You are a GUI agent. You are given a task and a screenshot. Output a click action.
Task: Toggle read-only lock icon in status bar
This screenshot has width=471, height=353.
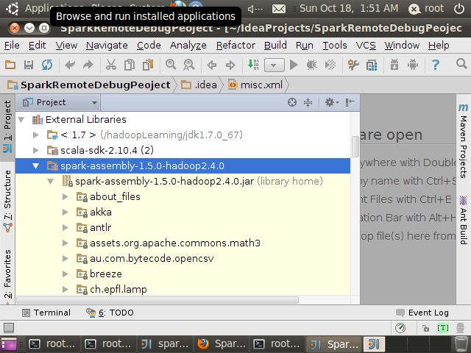pos(425,328)
